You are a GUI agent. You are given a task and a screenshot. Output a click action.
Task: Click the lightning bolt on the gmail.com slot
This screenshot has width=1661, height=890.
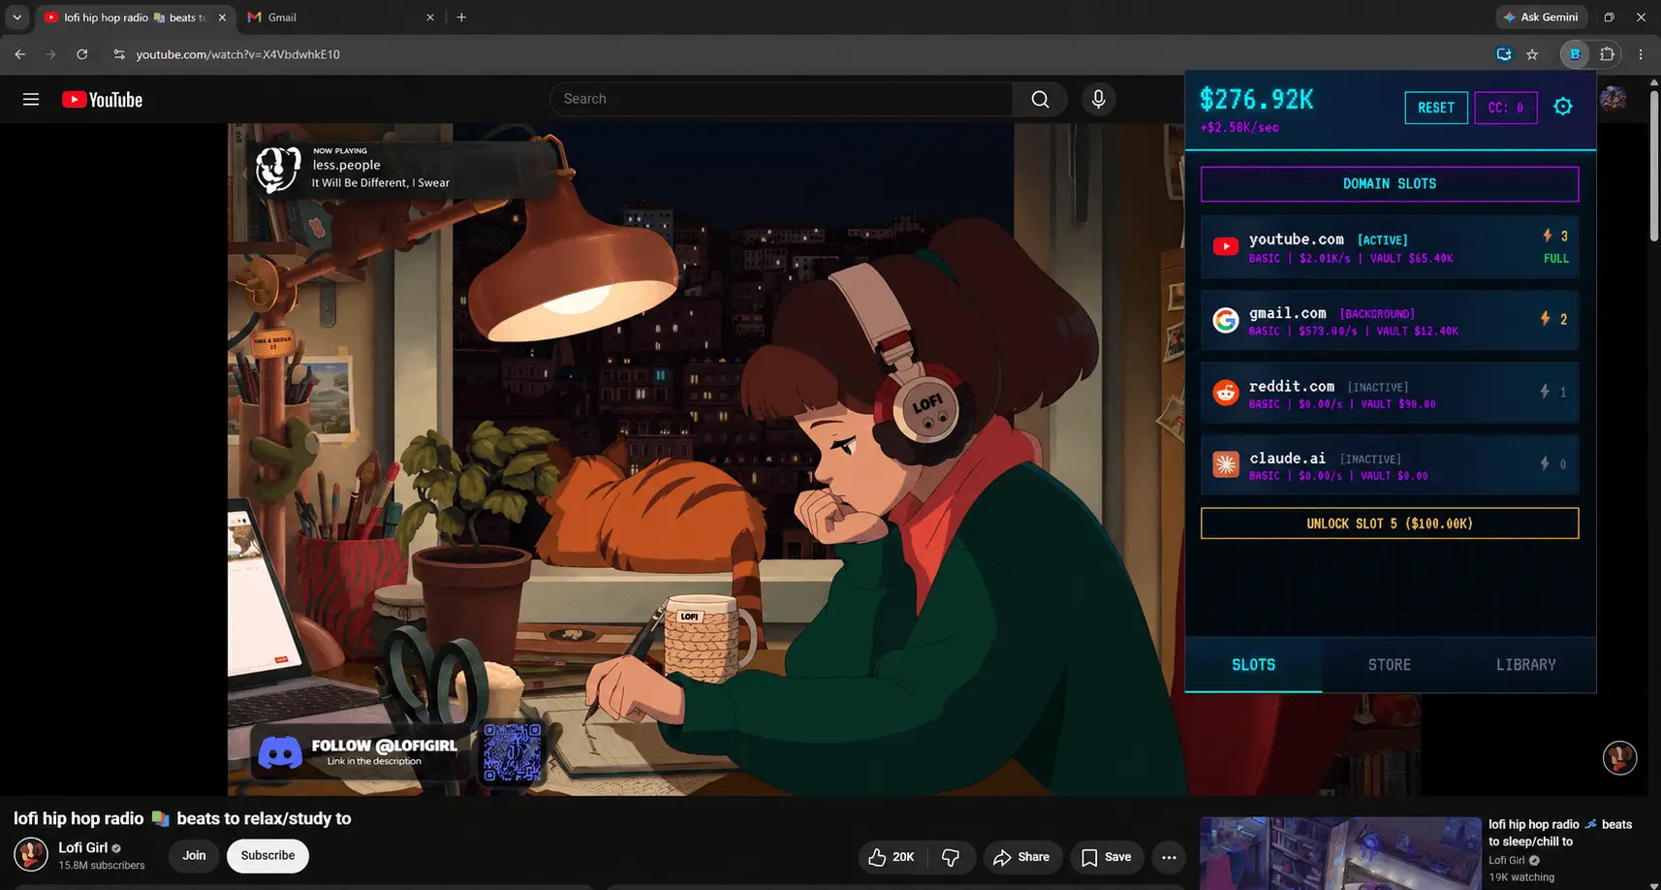point(1546,318)
